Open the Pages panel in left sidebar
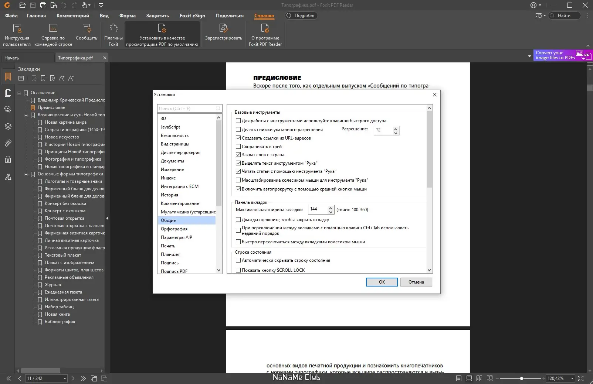593x384 pixels. tap(8, 93)
